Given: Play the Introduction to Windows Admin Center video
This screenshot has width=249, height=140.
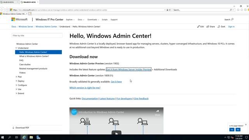Looking at the screenshot, I should point(116,133).
